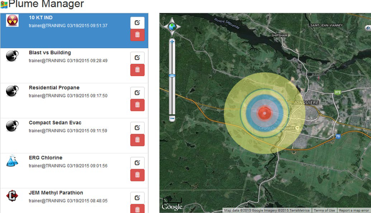371x213 pixels.
Task: Delete the JEM Methyl Parathion plume
Action: pos(137,209)
